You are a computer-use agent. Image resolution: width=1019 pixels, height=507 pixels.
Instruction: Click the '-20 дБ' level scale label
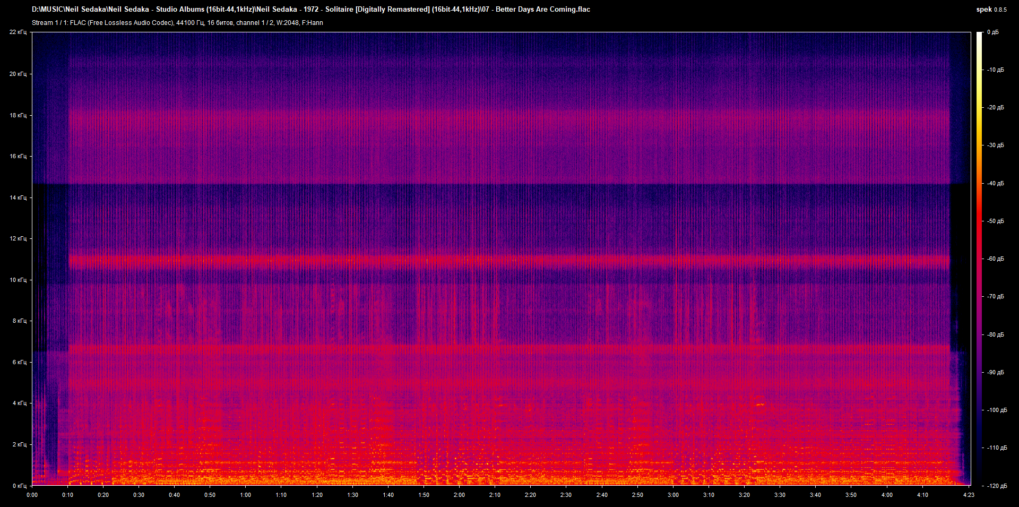(996, 108)
